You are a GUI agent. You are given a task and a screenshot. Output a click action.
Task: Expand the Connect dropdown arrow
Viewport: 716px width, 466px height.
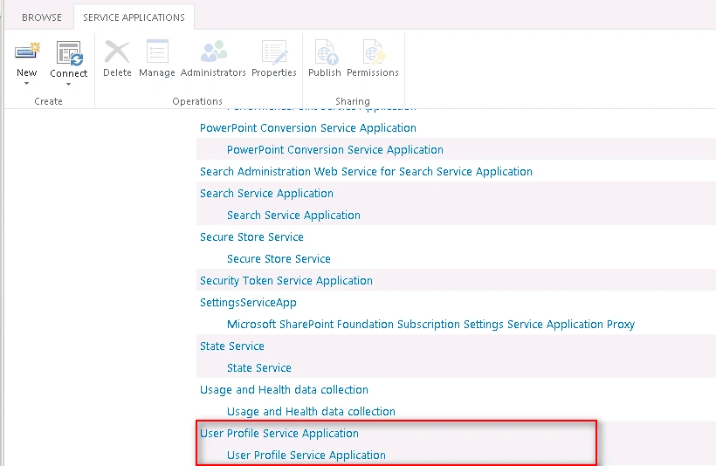[68, 85]
